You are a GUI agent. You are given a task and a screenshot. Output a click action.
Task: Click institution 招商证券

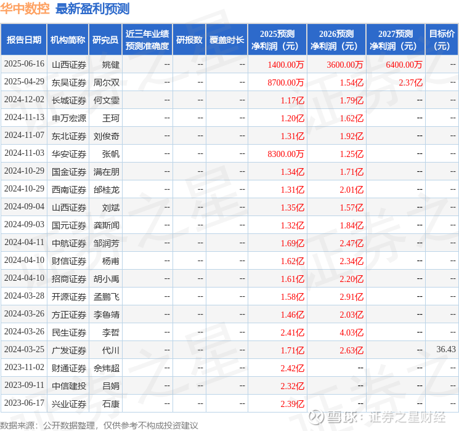(x=69, y=279)
